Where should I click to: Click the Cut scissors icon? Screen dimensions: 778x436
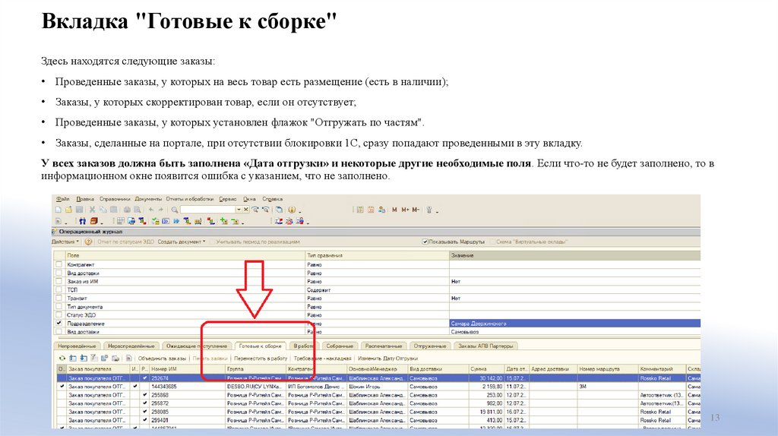click(x=92, y=210)
